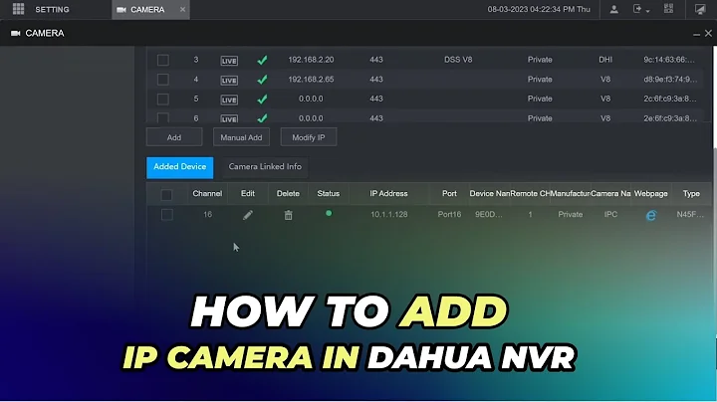The height and width of the screenshot is (402, 717).
Task: Open the Camera Linked Info tab
Action: 265,167
